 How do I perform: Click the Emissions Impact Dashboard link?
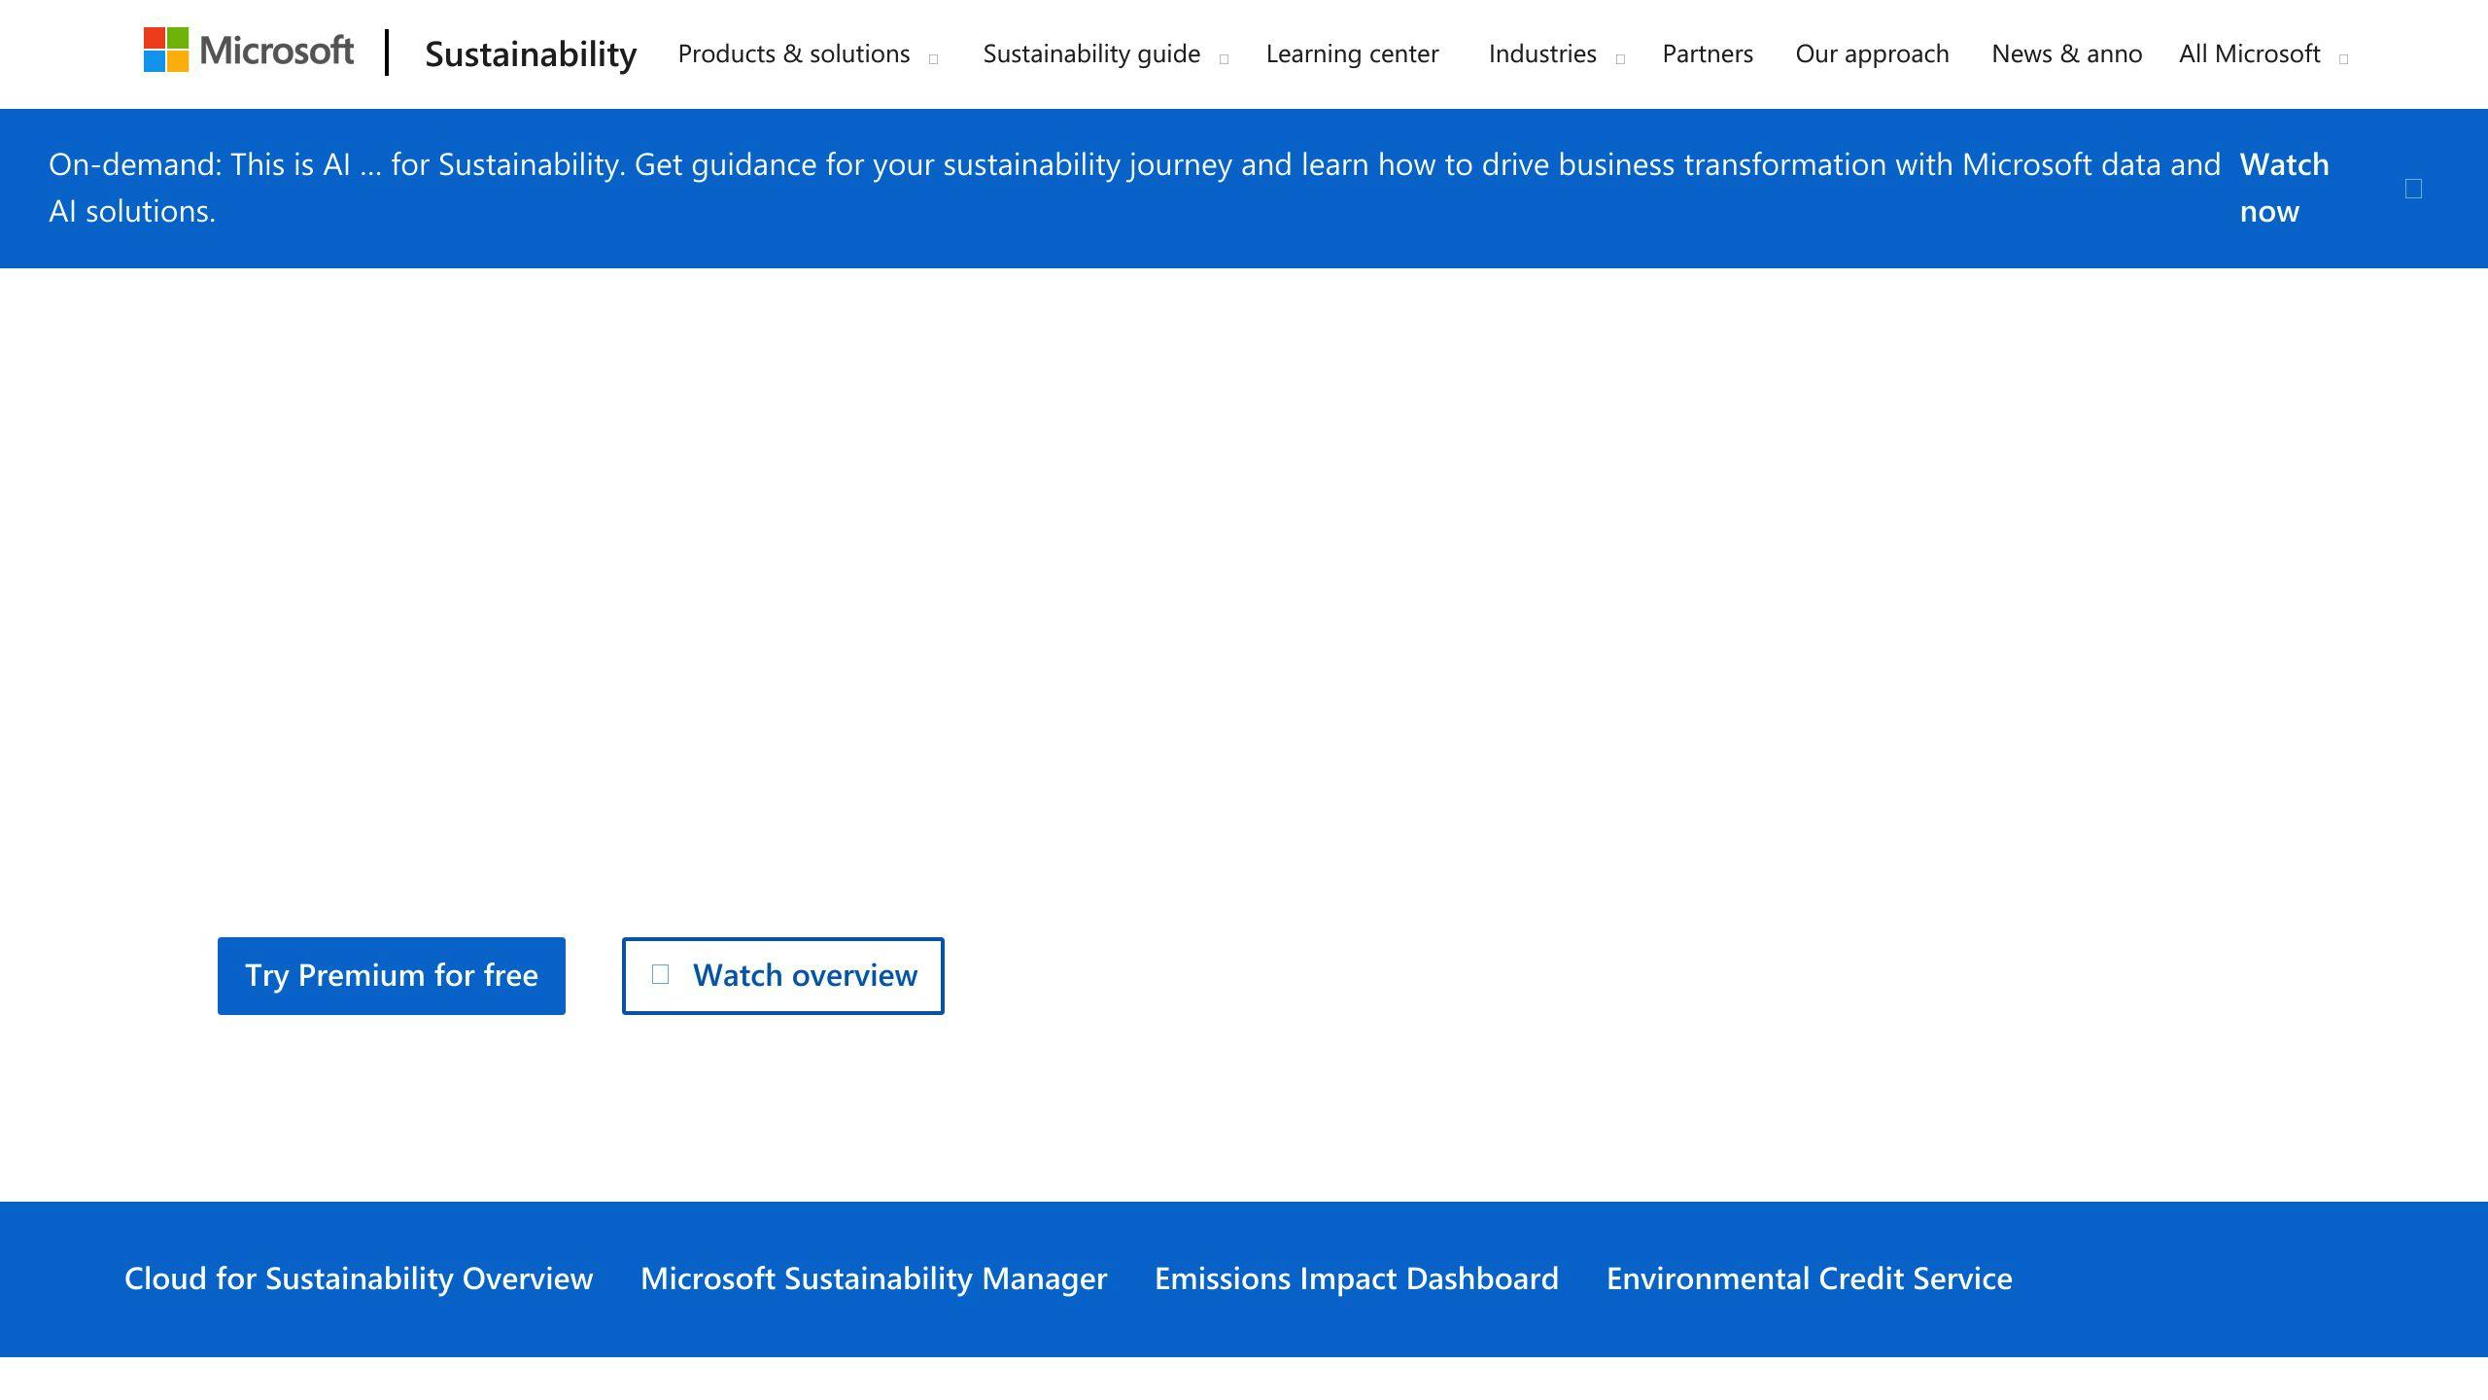point(1357,1278)
